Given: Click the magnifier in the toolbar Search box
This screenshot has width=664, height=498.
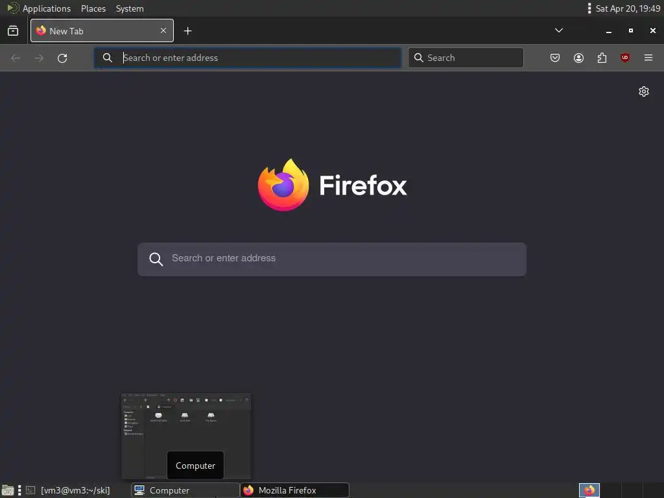Looking at the screenshot, I should coord(418,58).
